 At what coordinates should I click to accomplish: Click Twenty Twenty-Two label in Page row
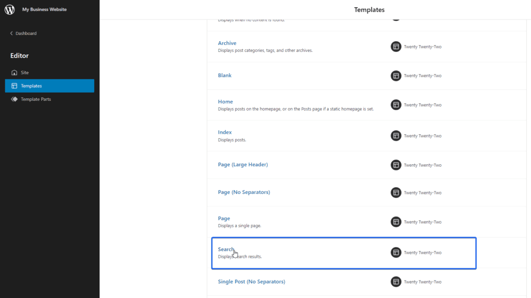423,222
